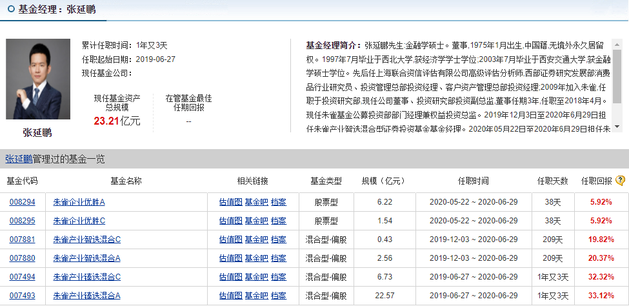Click the help question mark icon beside 任职回报
The width and height of the screenshot is (629, 306).
coord(620,181)
